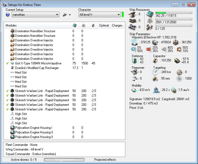Click the Polycarbon Engine Housing I icon
The width and height of the screenshot is (198, 164).
[x=12, y=127]
